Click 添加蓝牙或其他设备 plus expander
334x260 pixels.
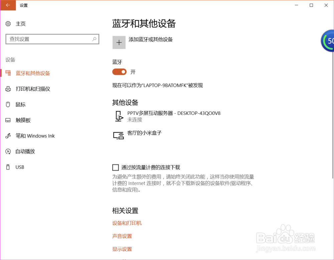point(119,42)
